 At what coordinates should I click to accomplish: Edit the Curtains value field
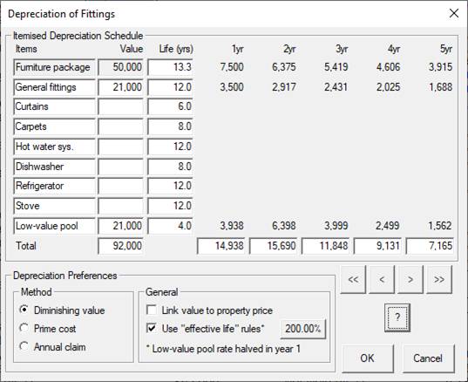(120, 106)
